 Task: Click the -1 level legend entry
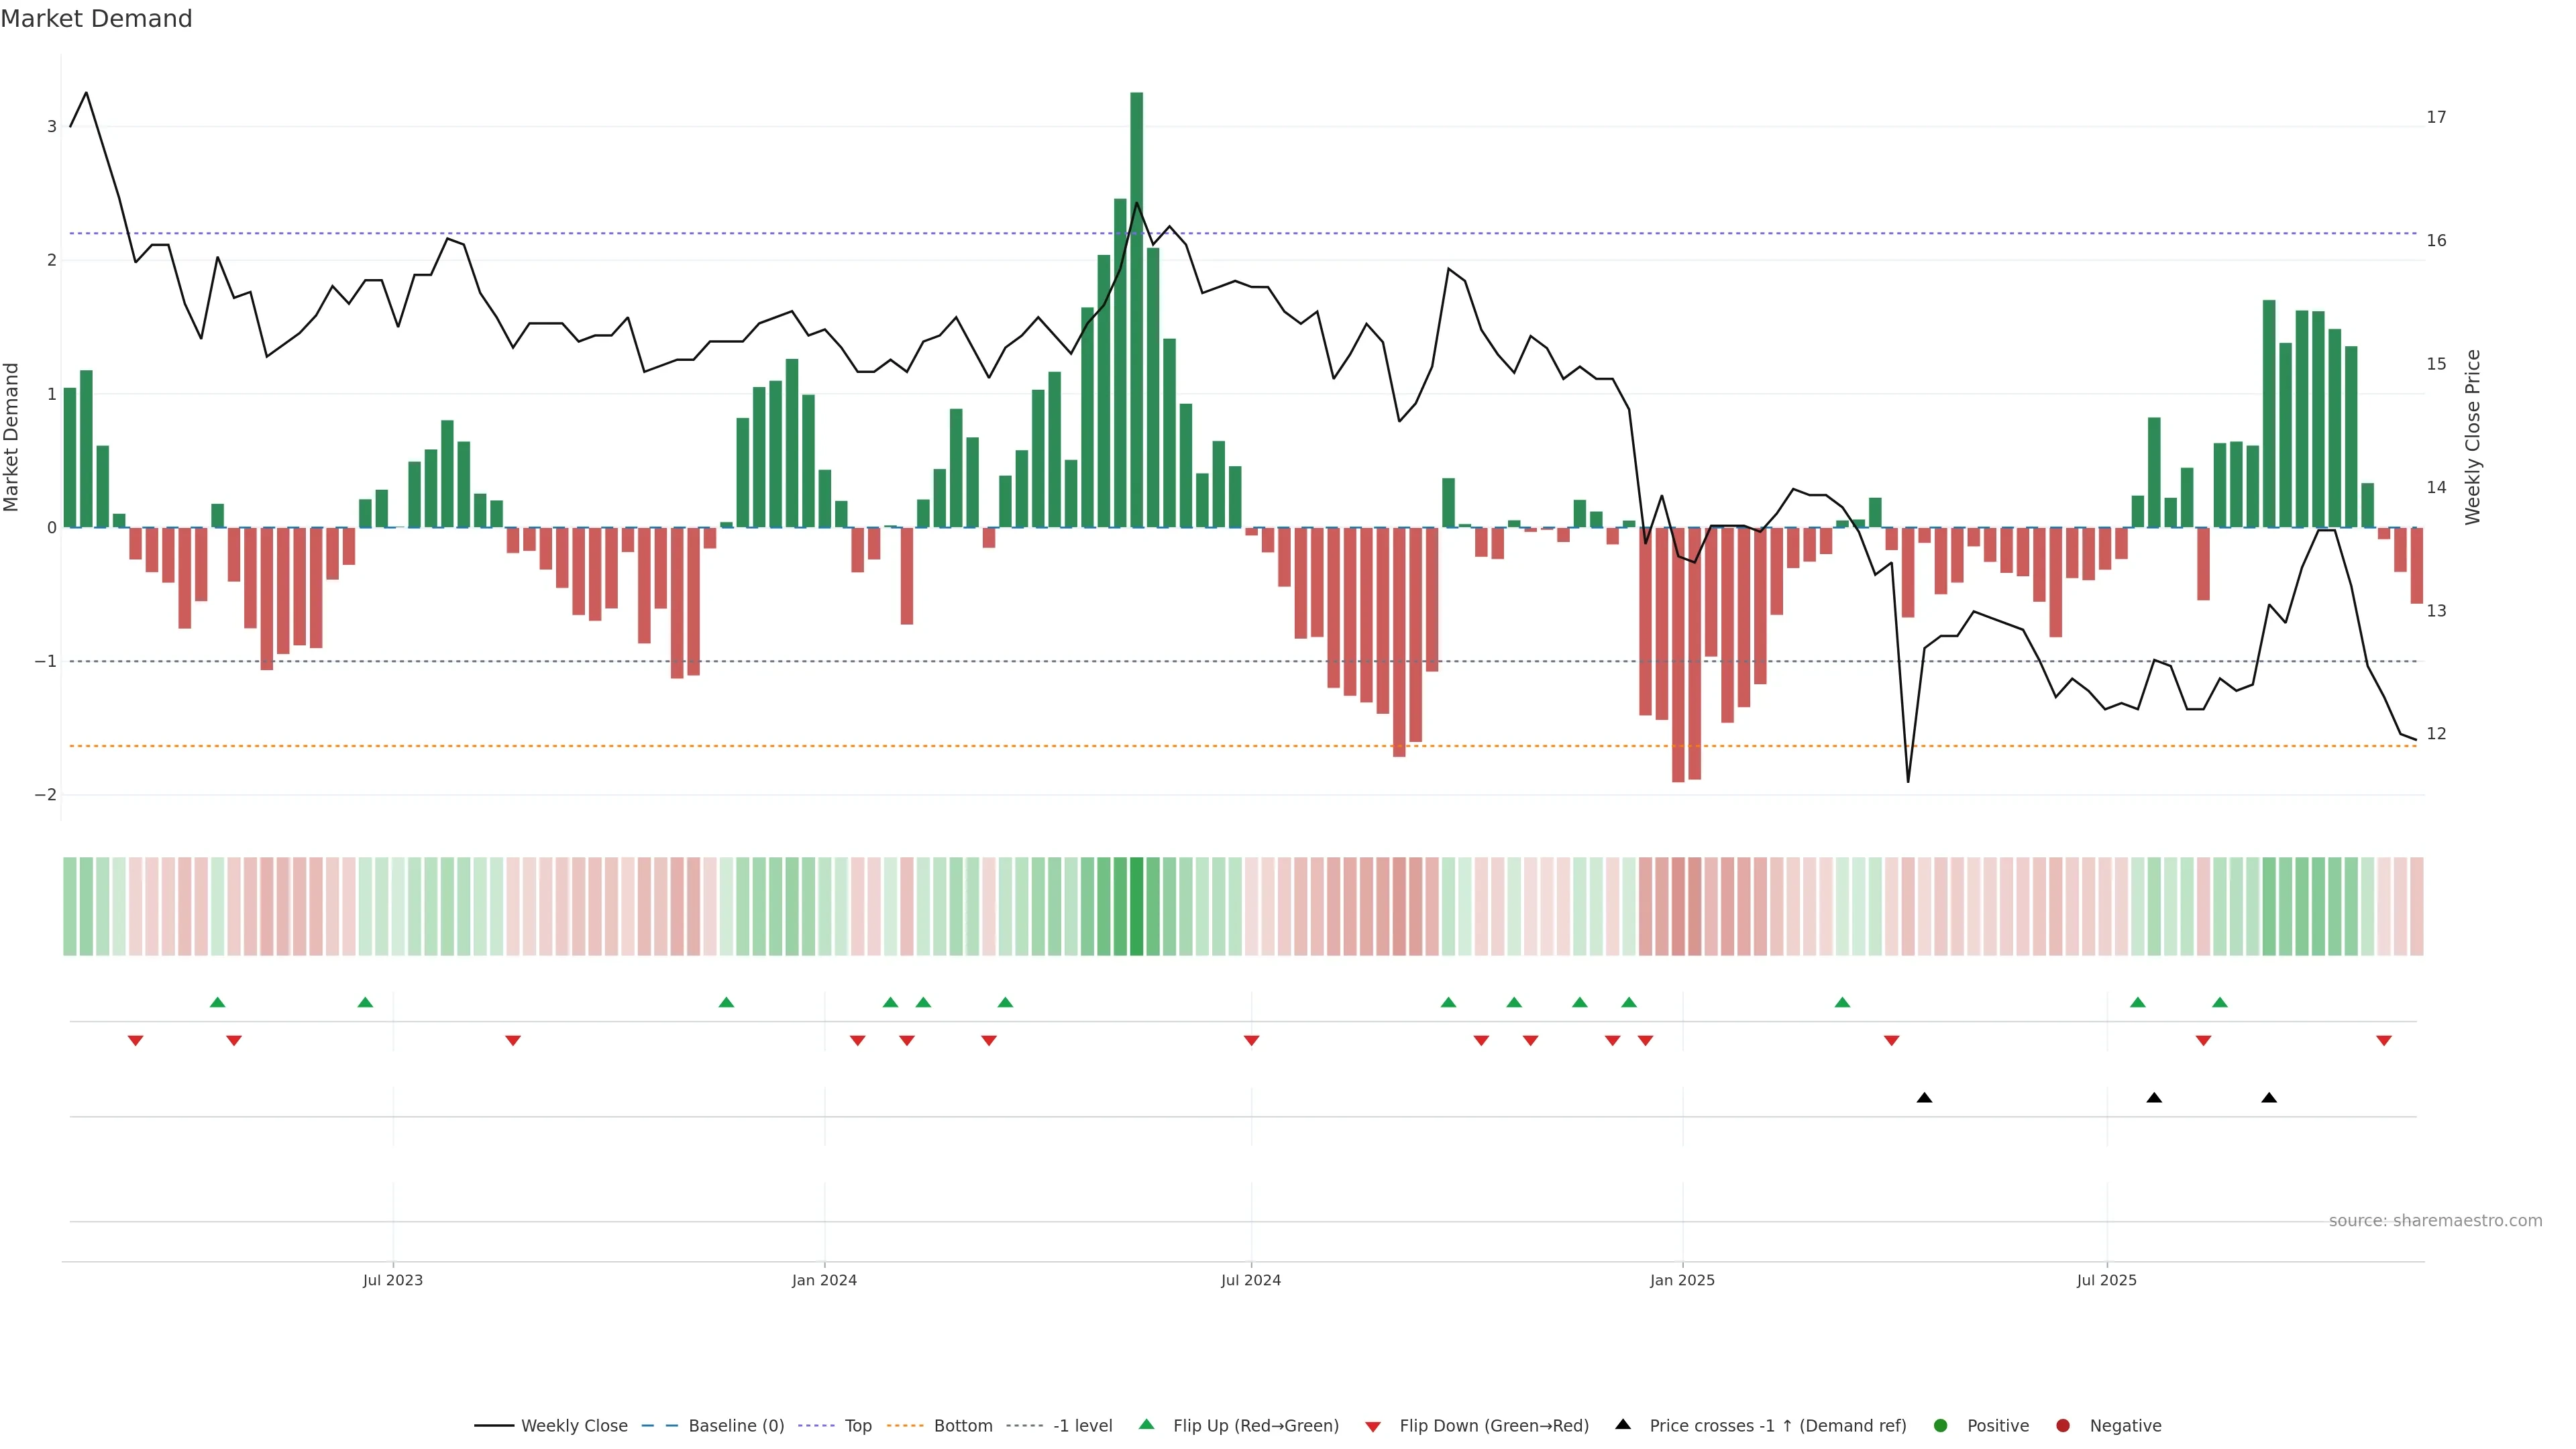[1082, 1426]
